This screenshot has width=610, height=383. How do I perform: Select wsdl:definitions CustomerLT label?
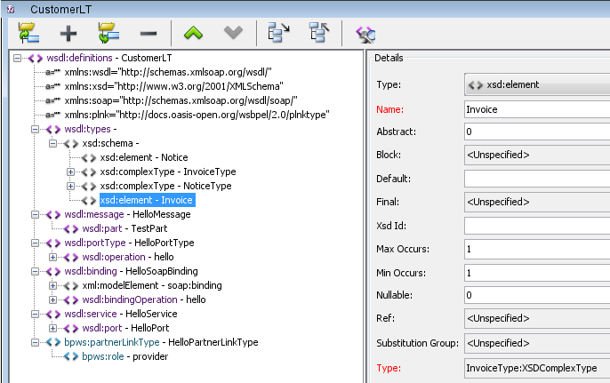coord(109,58)
